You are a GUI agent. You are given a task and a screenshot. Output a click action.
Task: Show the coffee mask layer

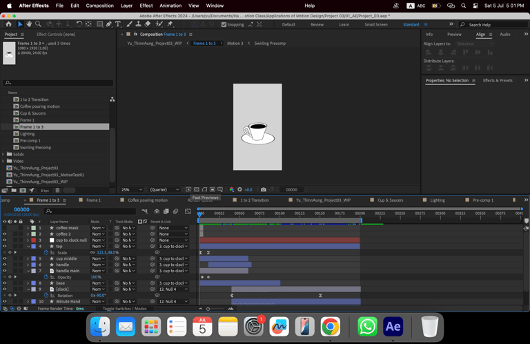coord(4,228)
